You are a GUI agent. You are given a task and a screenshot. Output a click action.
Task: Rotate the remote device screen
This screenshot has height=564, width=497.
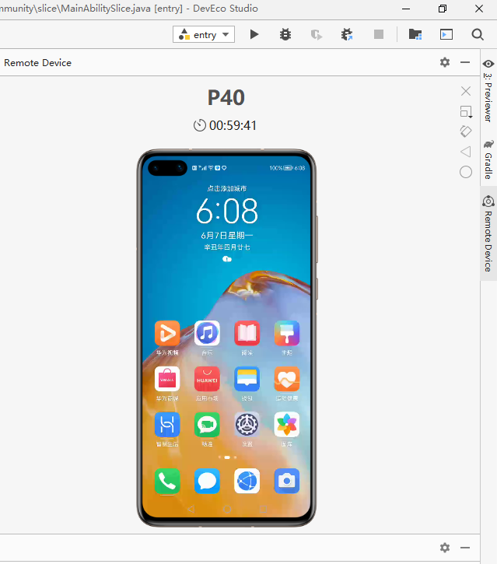(466, 131)
